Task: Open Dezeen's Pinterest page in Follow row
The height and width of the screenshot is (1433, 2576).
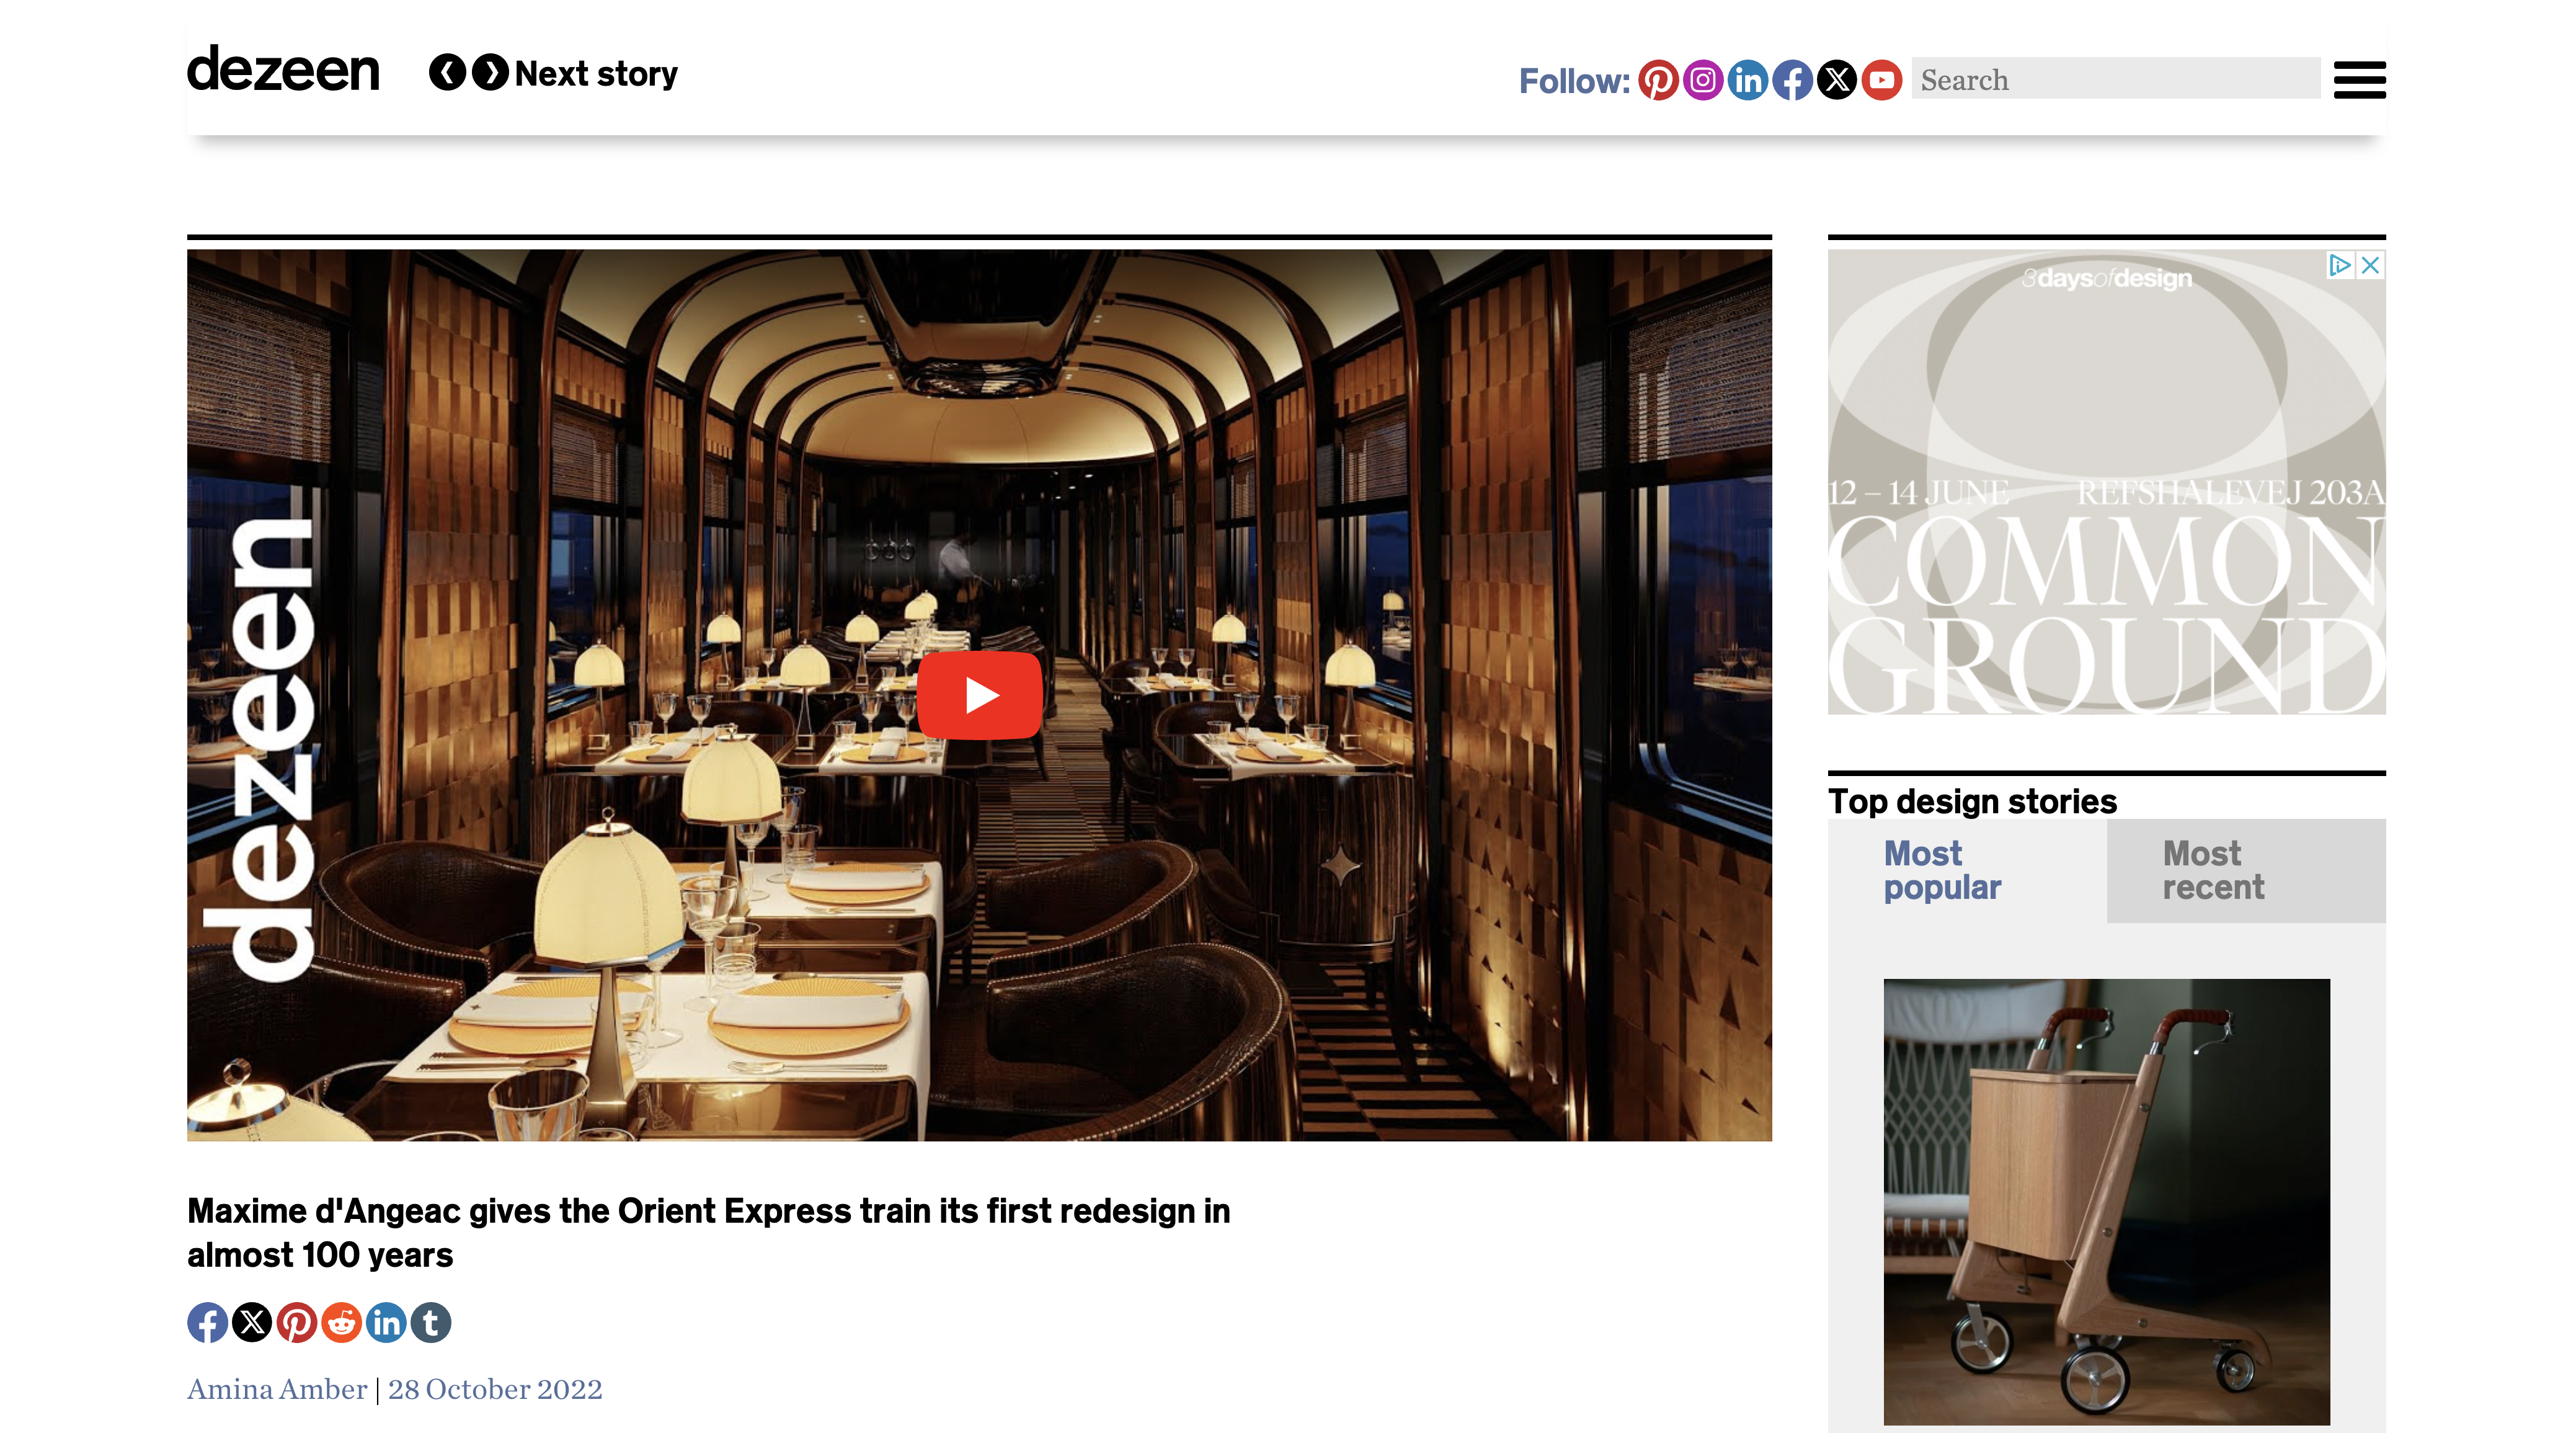Action: click(x=1657, y=80)
